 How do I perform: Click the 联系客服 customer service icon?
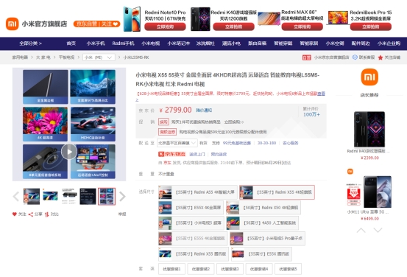pyautogui.click(x=355, y=57)
